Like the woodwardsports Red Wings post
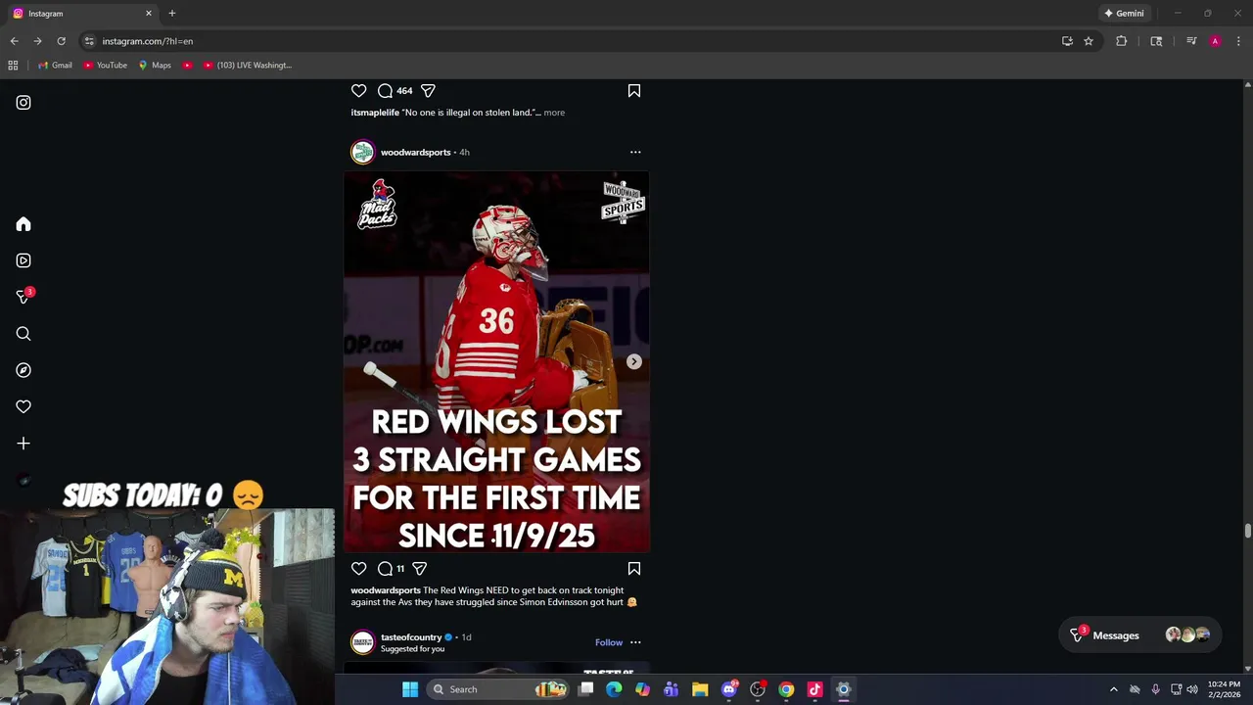1253x705 pixels. [x=359, y=569]
